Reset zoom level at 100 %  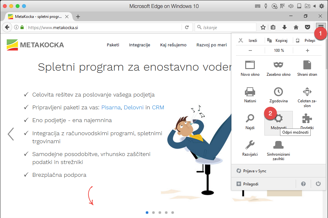tap(279, 51)
